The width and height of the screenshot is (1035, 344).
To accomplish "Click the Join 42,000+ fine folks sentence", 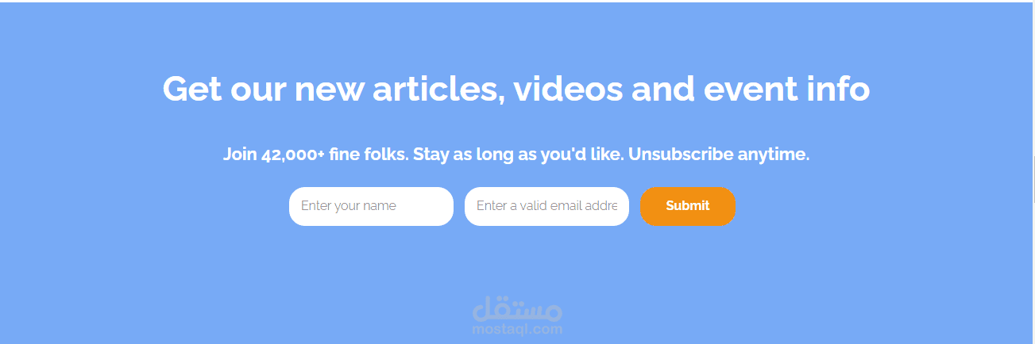I will [x=316, y=155].
